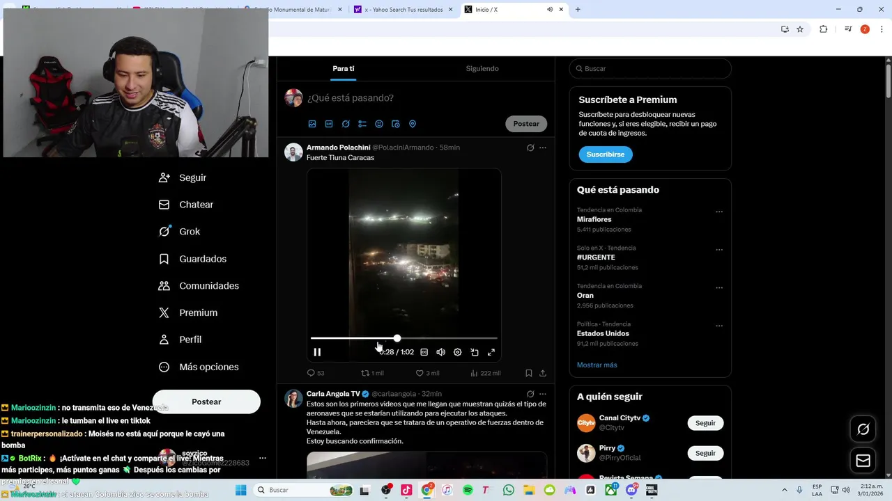Open Premium in sidebar
Viewport: 892px width, 501px height.
(x=188, y=313)
